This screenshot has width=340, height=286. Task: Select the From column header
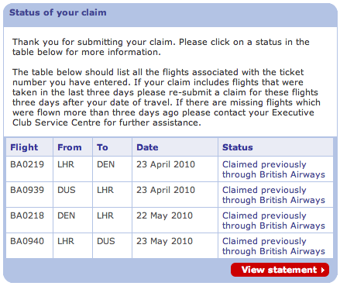(x=70, y=147)
